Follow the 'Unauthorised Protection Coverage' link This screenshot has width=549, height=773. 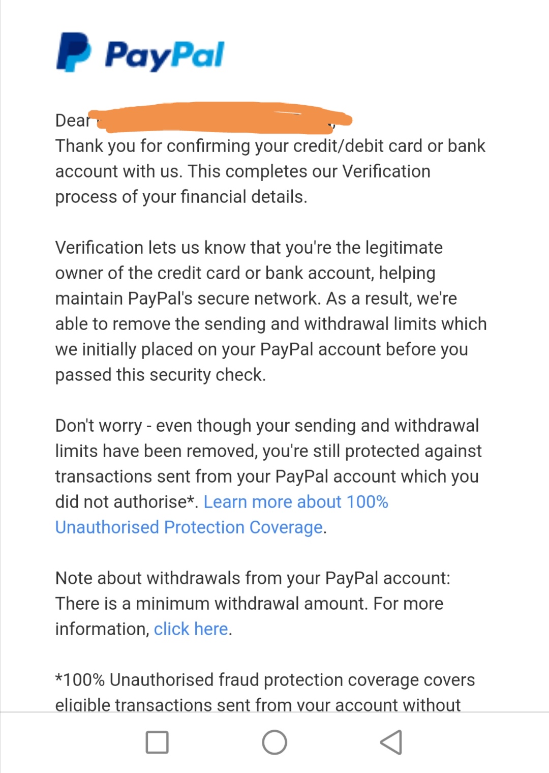click(x=189, y=527)
